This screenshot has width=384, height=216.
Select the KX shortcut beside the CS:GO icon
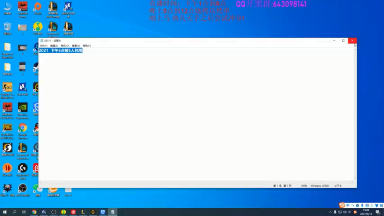[23, 89]
